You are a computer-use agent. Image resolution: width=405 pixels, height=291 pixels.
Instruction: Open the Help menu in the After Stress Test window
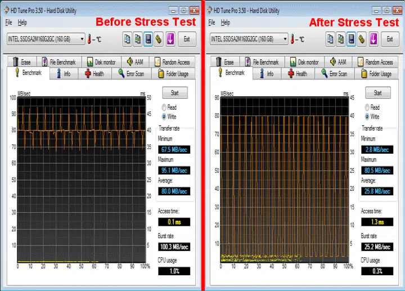point(226,23)
